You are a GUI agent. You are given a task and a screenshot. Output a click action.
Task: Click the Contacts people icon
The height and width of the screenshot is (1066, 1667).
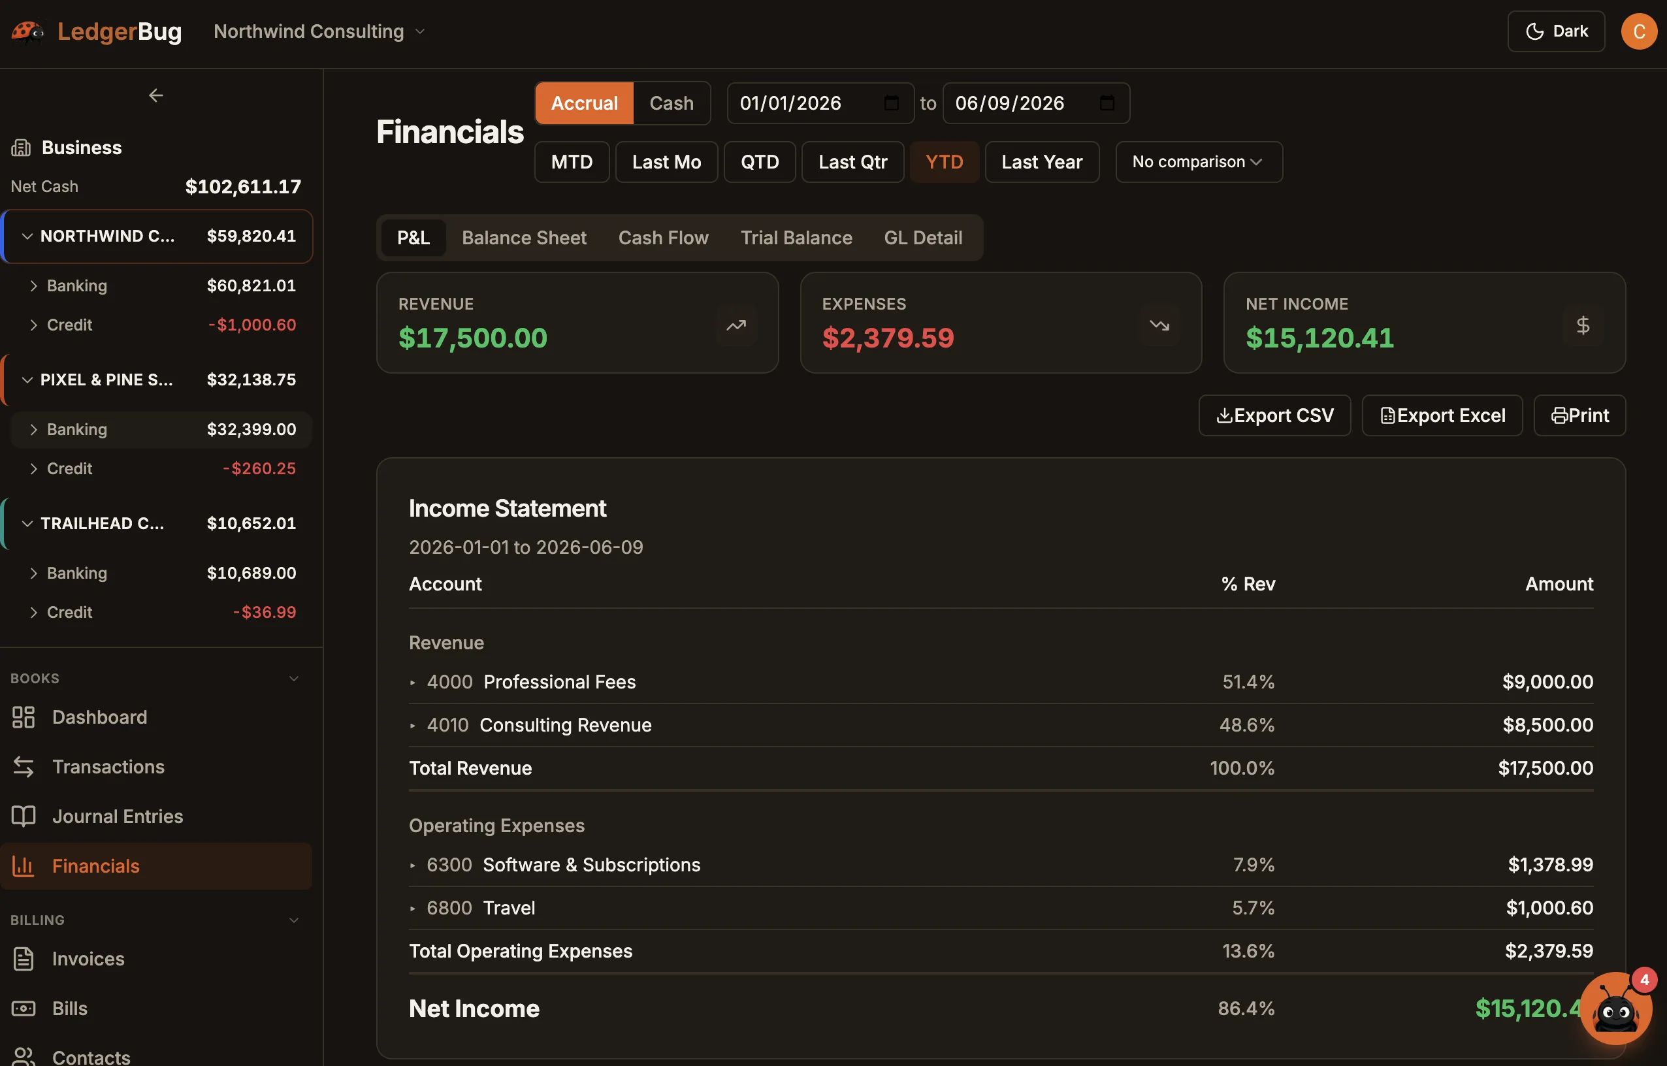tap(24, 1057)
